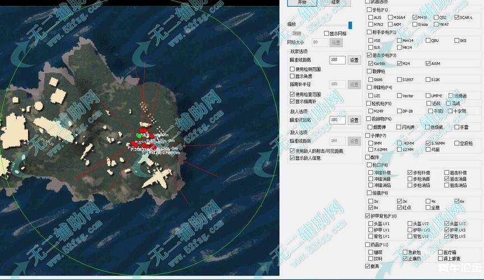The height and width of the screenshot is (280, 484).
Task: Uncheck the 狙击步枪(F3) sniper group checkbox
Action: pyautogui.click(x=369, y=55)
